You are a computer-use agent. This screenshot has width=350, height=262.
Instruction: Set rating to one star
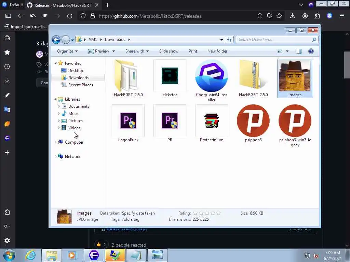tap(195, 213)
